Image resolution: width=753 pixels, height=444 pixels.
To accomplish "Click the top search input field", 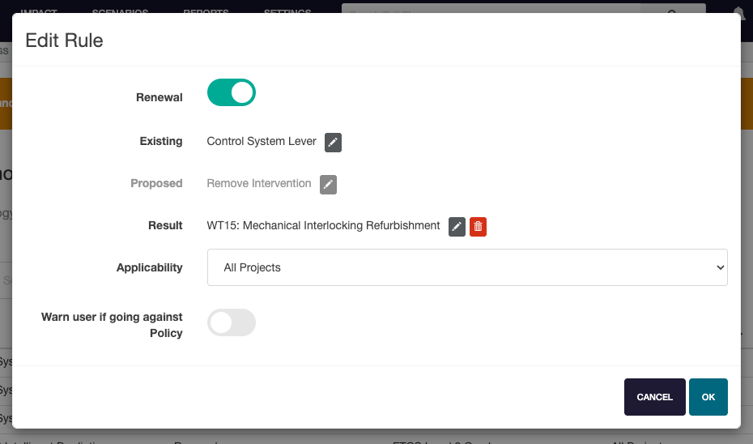I will (486, 11).
